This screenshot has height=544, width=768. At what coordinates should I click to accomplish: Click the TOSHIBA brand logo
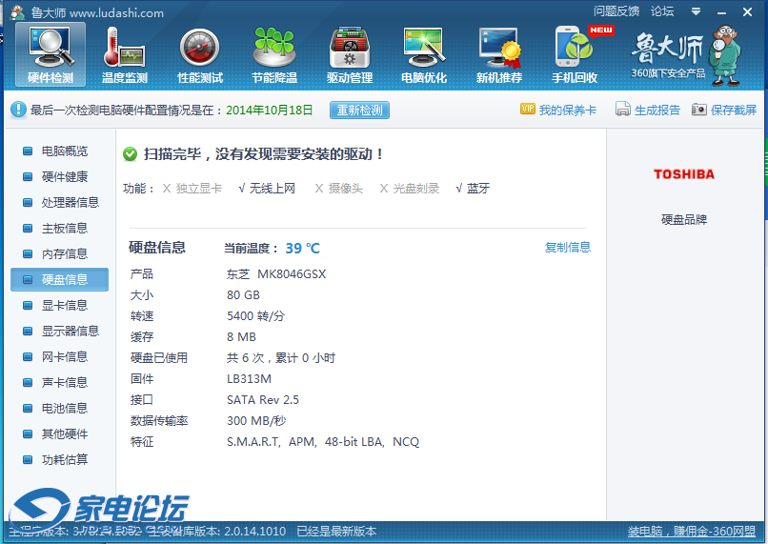tap(684, 174)
